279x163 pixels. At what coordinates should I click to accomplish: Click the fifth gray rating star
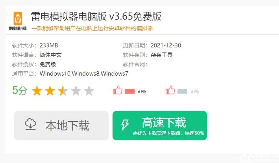click(x=89, y=91)
